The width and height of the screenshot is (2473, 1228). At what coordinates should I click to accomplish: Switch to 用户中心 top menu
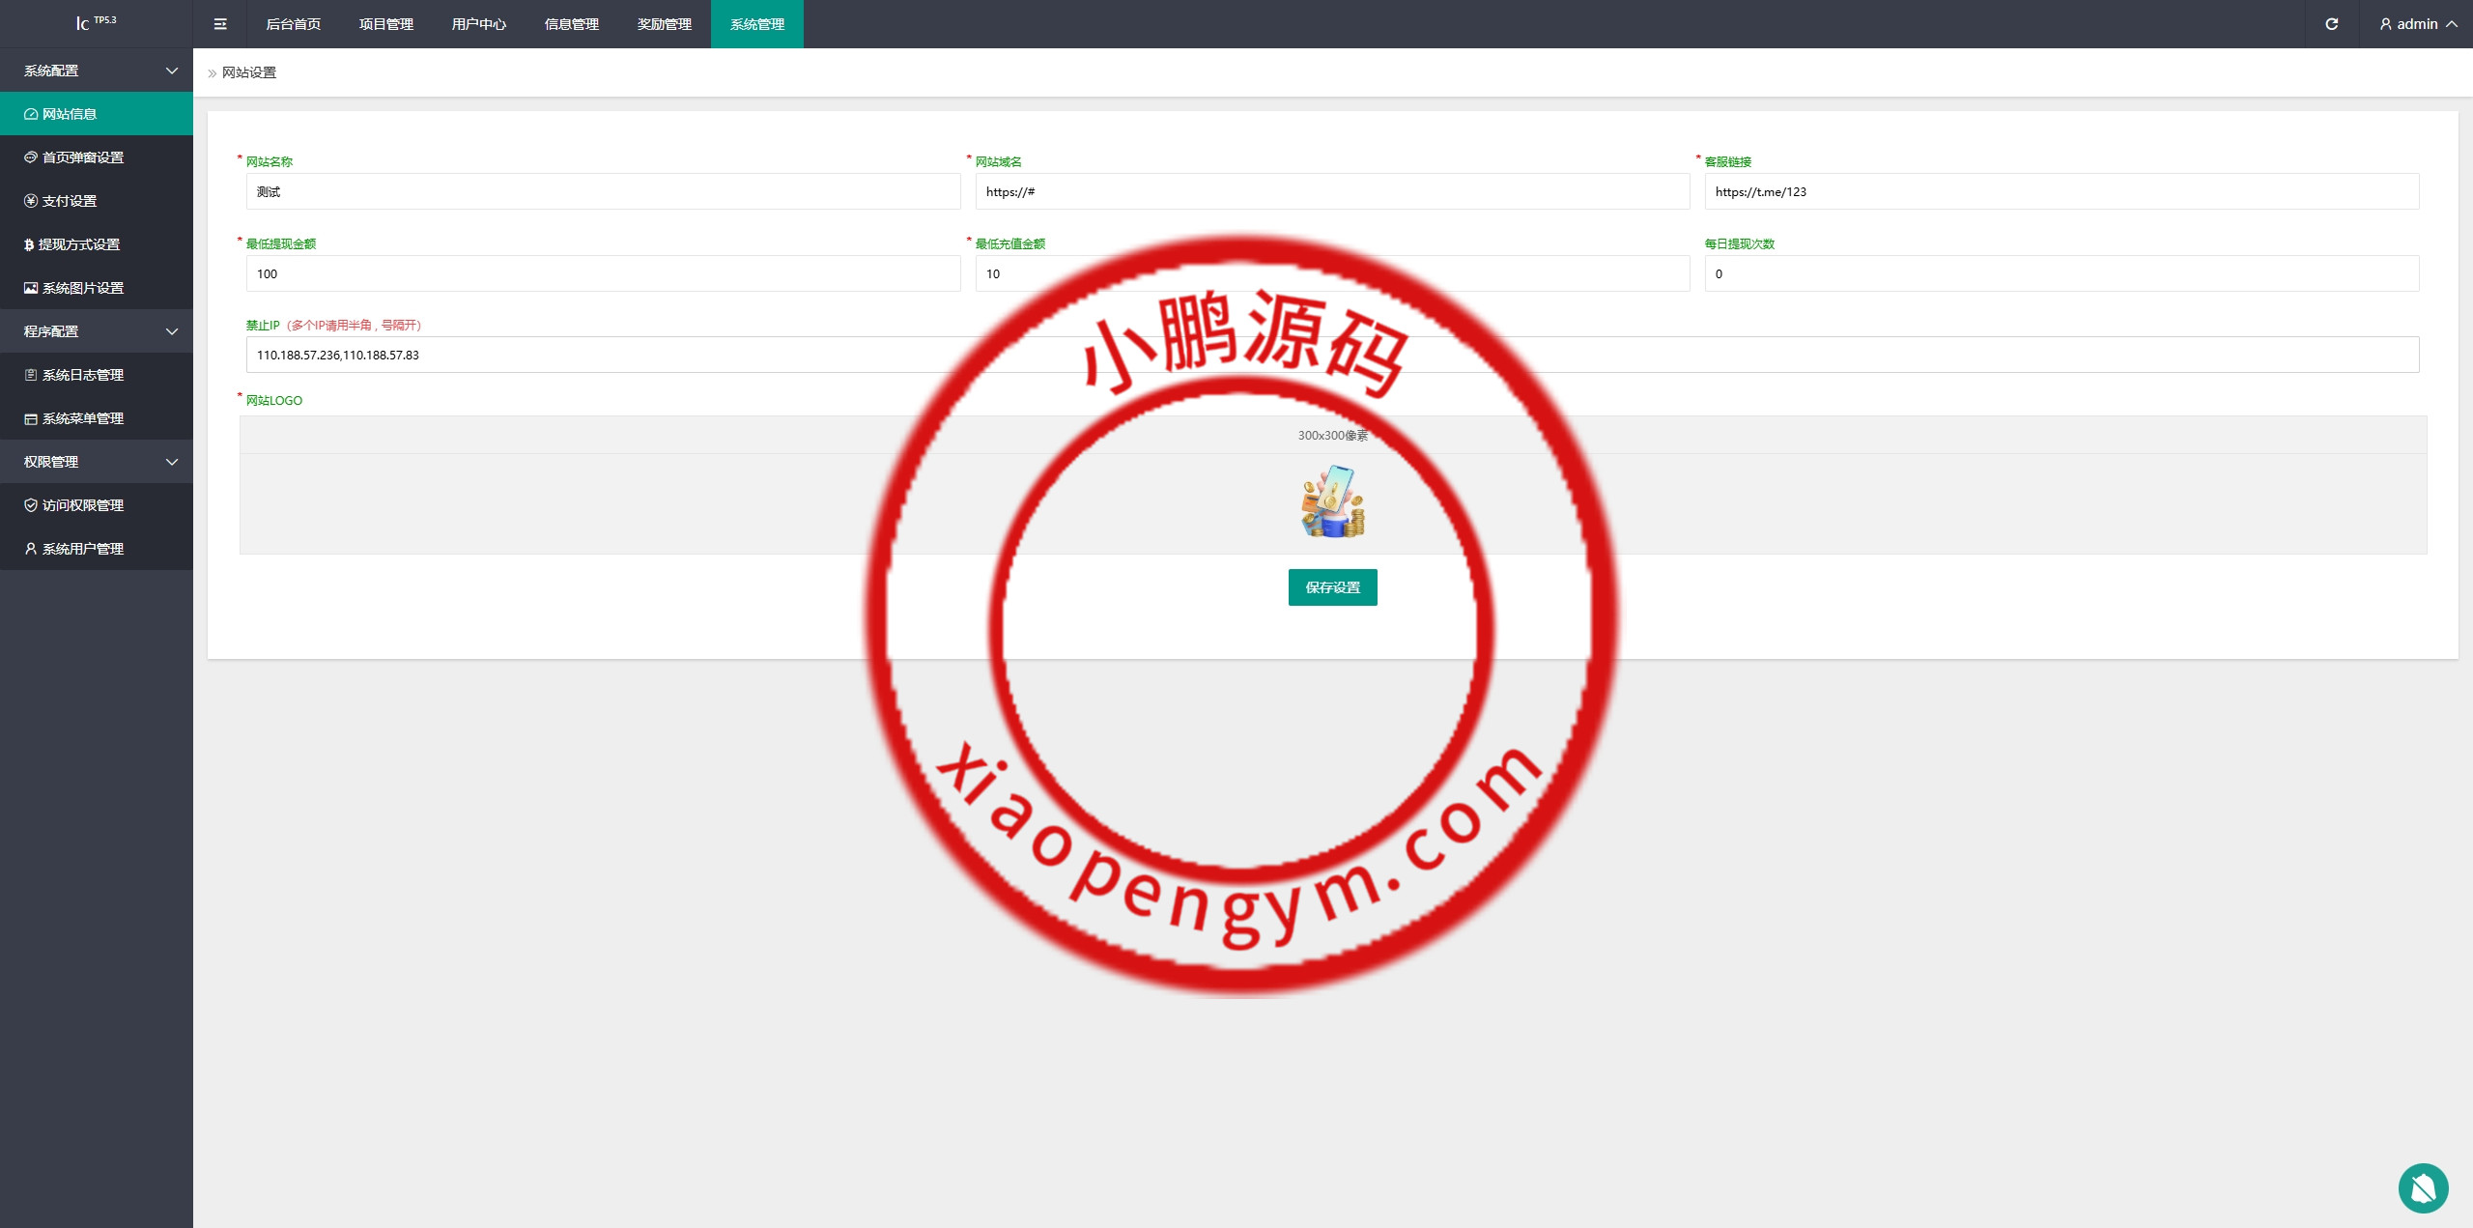478,24
